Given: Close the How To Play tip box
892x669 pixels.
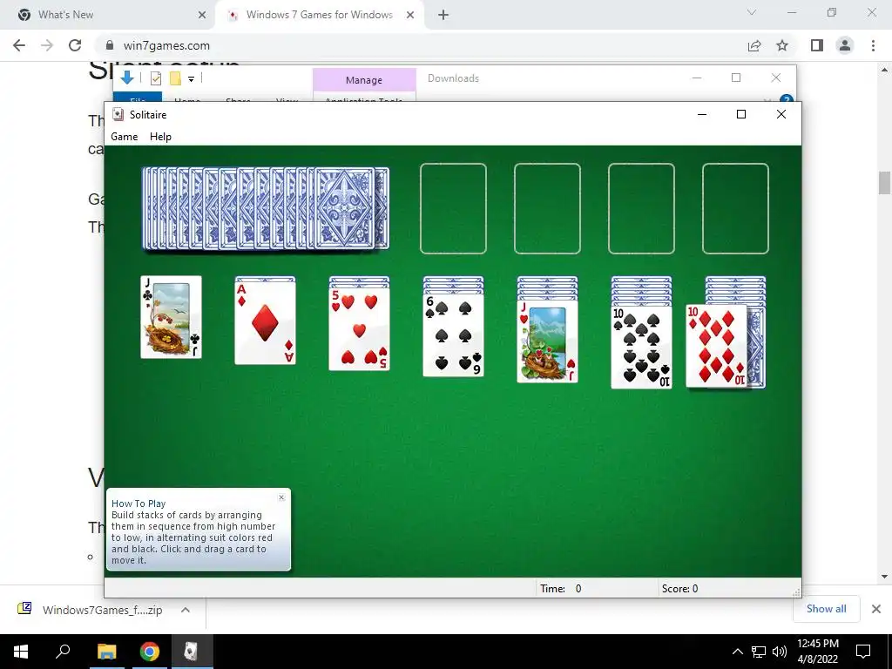Looking at the screenshot, I should click(281, 497).
